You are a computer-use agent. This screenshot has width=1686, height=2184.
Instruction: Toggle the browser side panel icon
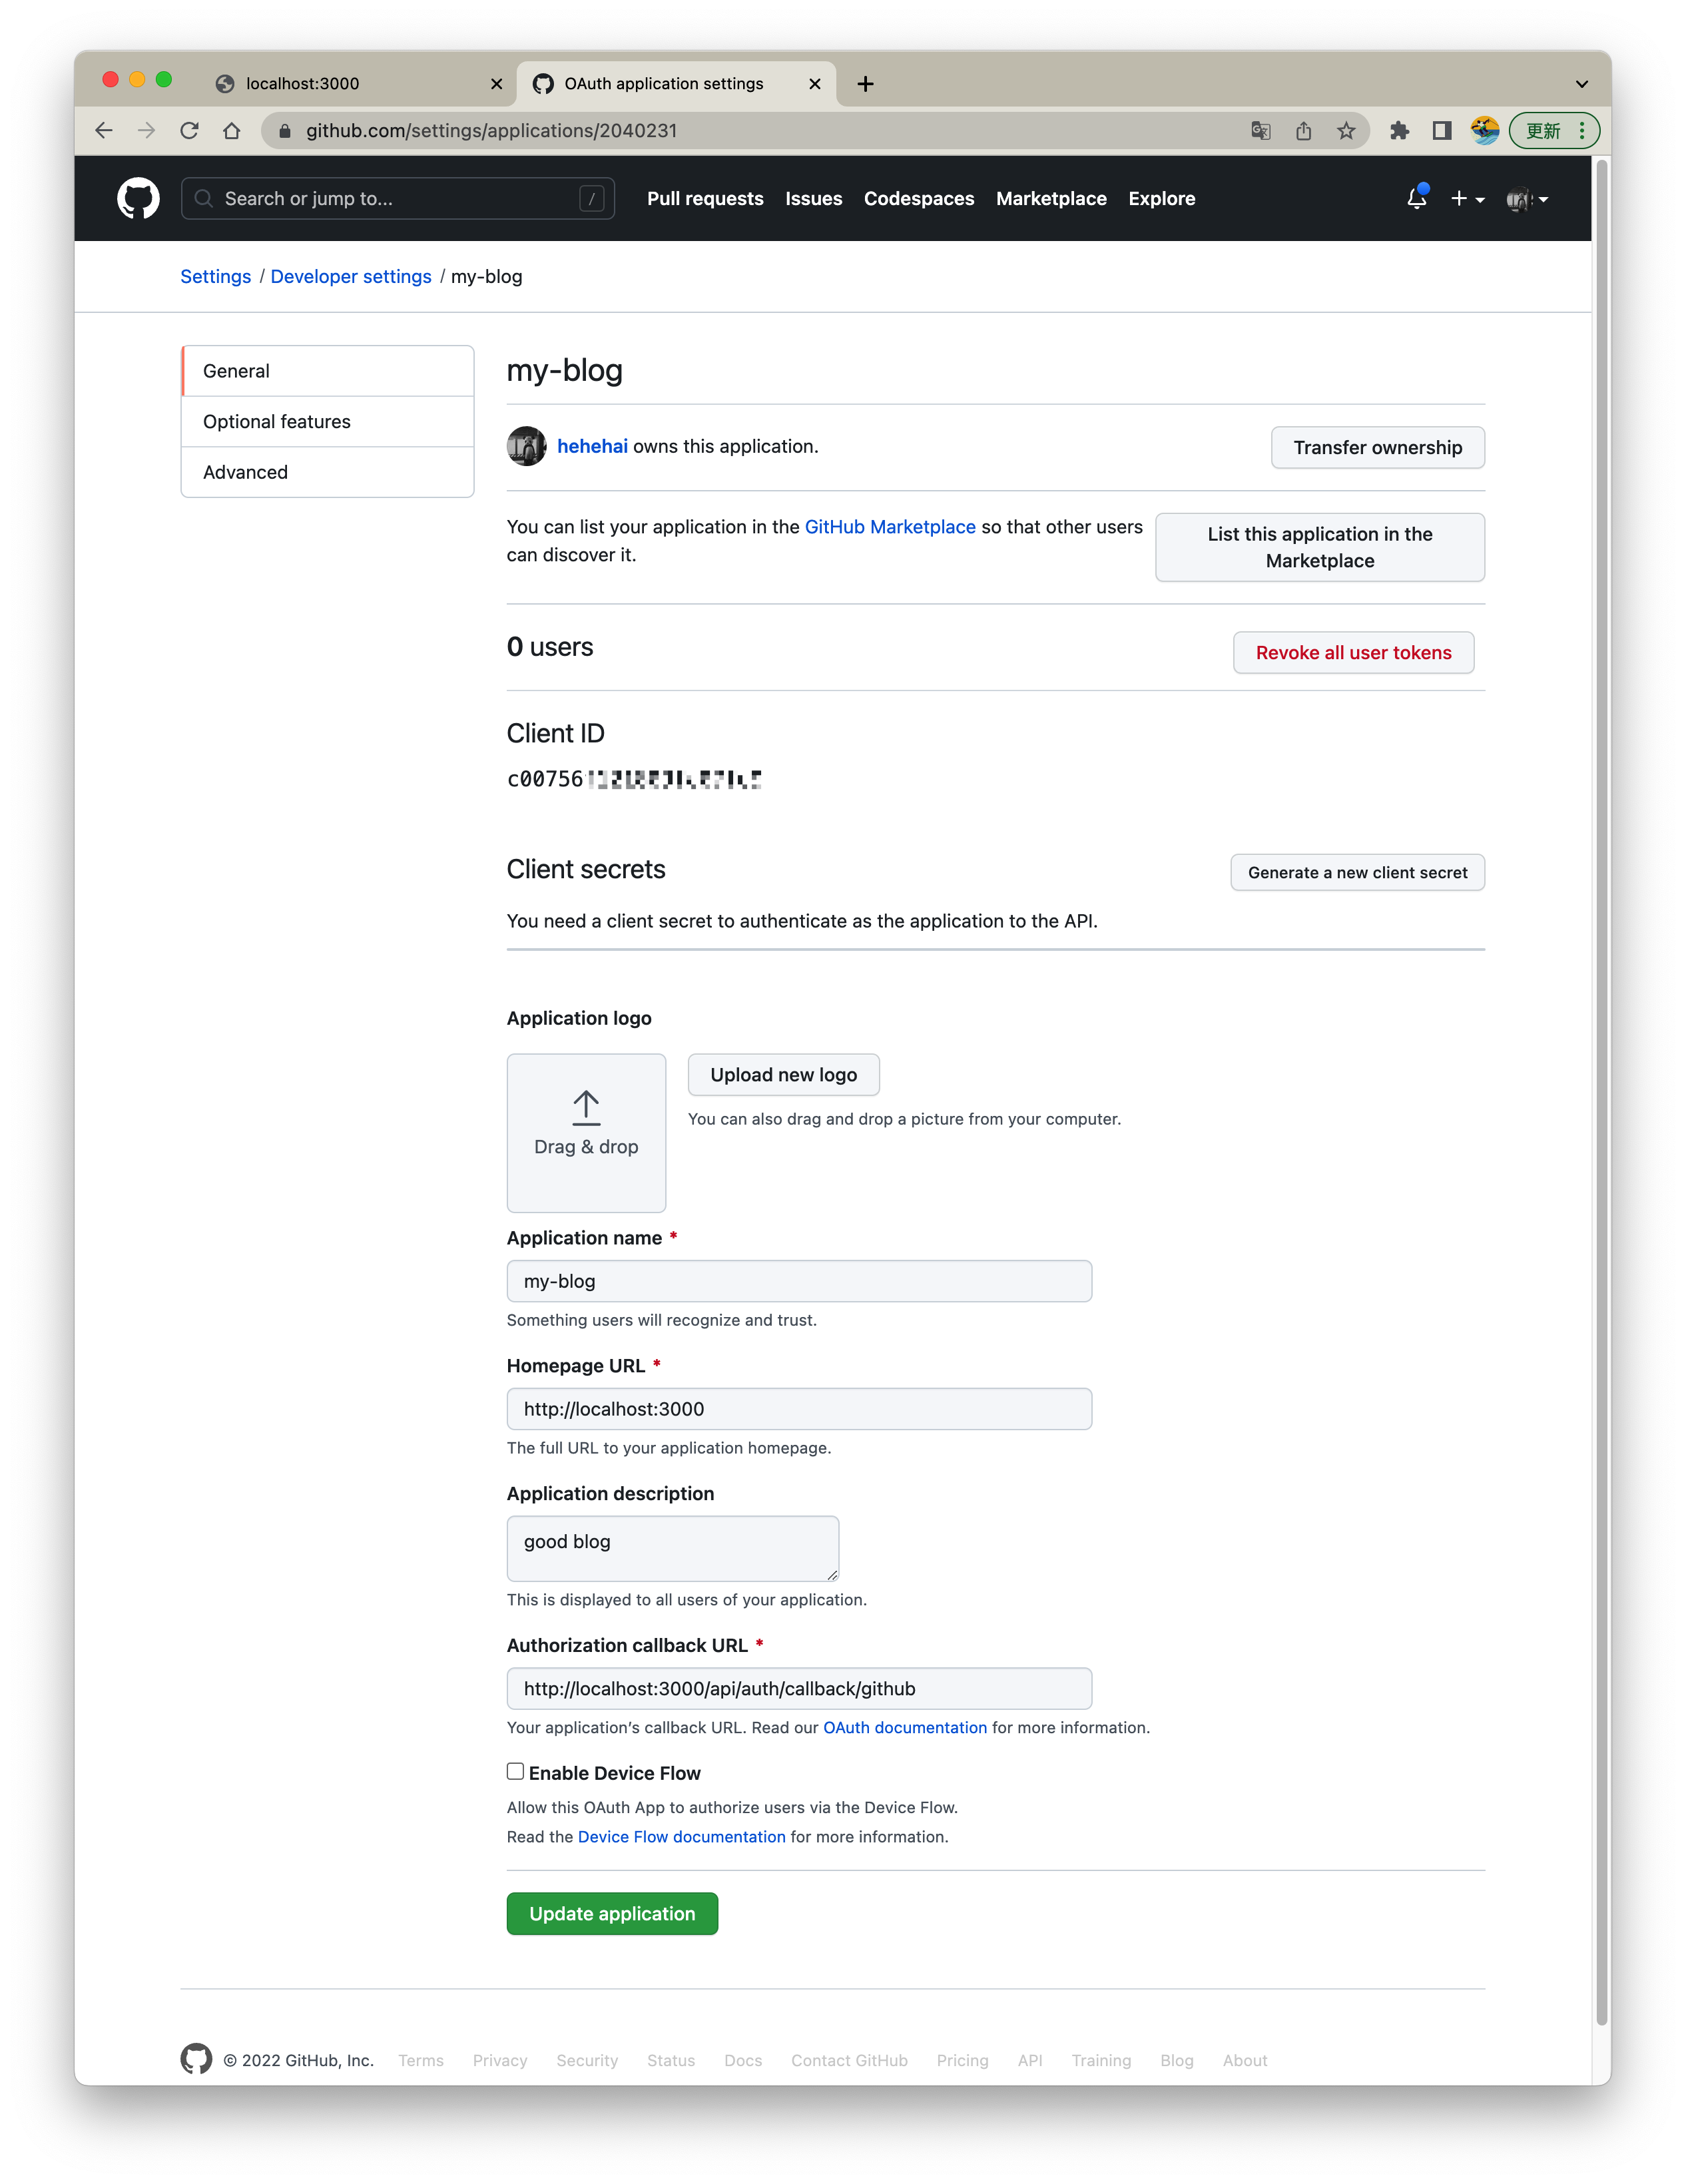pyautogui.click(x=1441, y=131)
